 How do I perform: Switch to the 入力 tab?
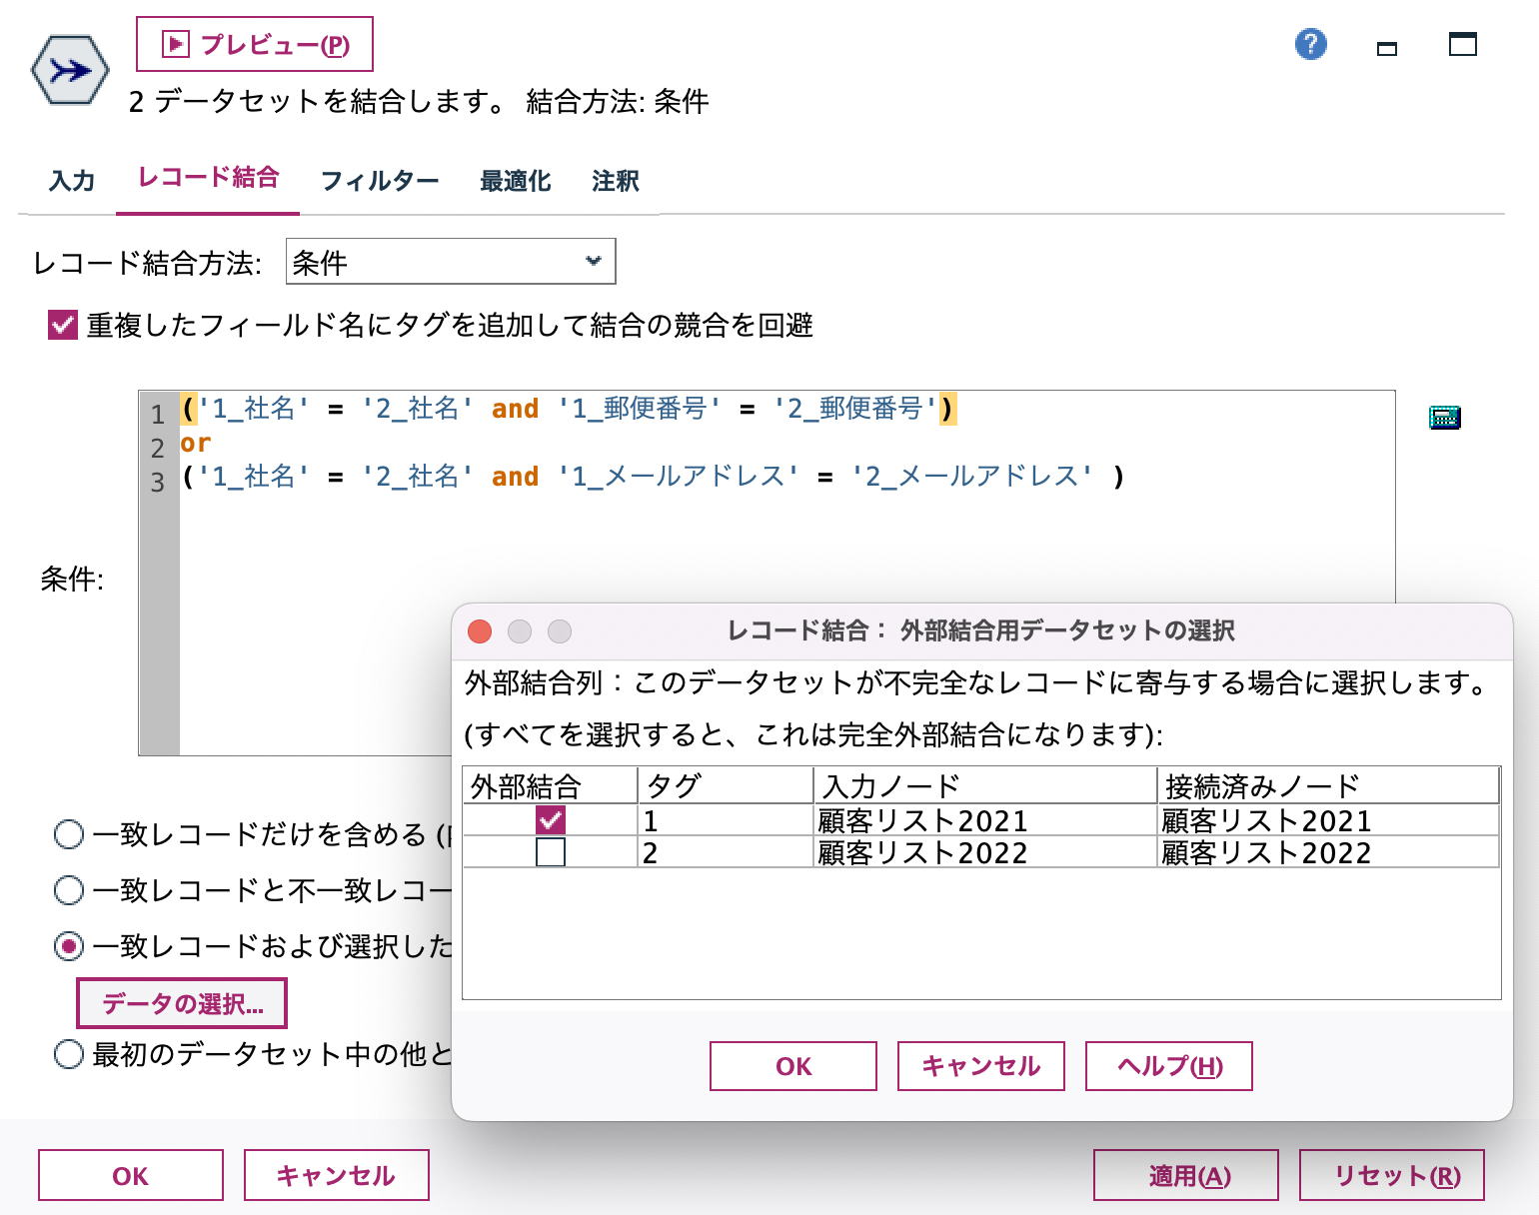70,180
